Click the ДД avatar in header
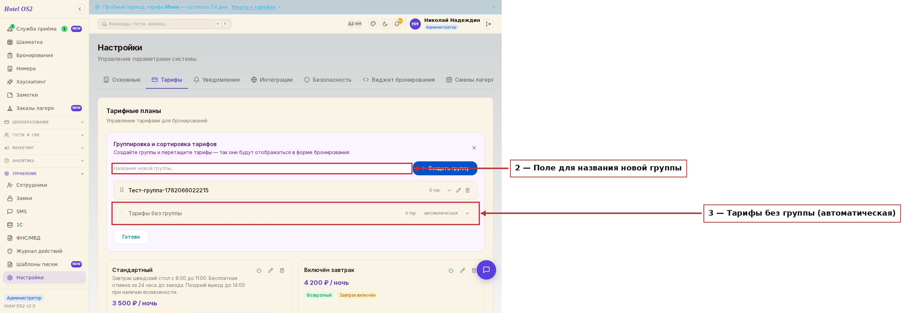Screen dimensions: 909x313 click(351, 24)
